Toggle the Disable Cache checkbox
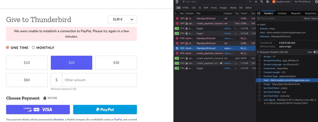Screen dimensions: 318x122 (274, 2)
